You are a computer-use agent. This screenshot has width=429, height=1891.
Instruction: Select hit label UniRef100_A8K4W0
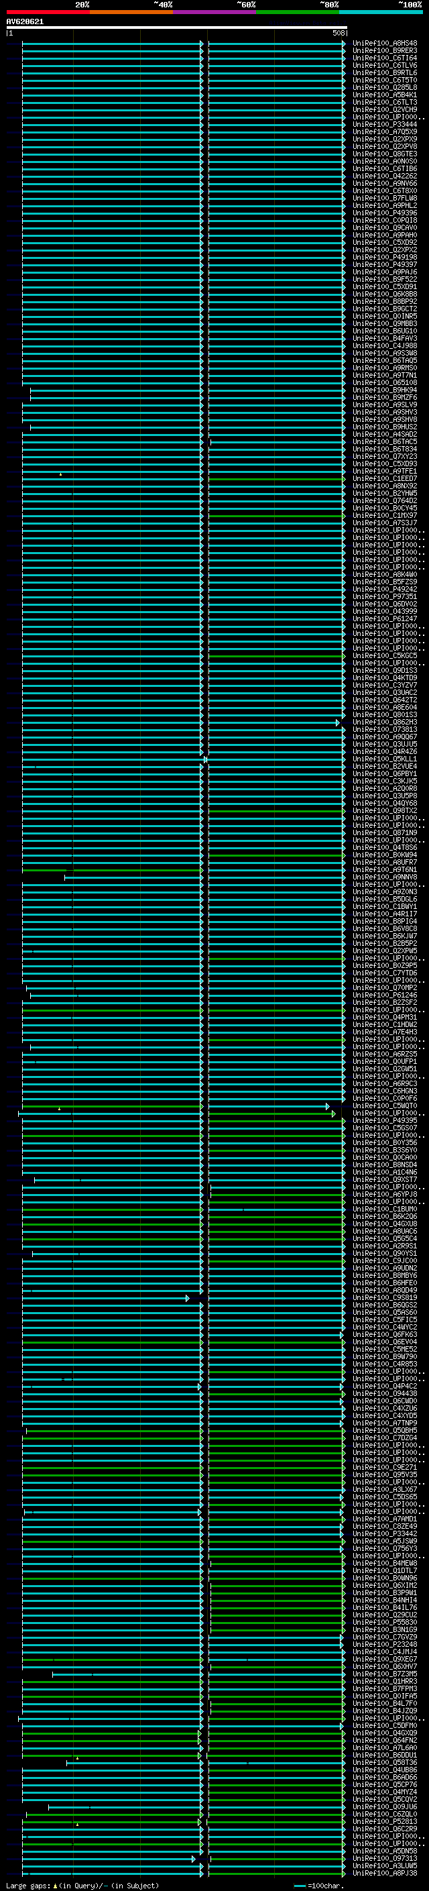point(385,574)
